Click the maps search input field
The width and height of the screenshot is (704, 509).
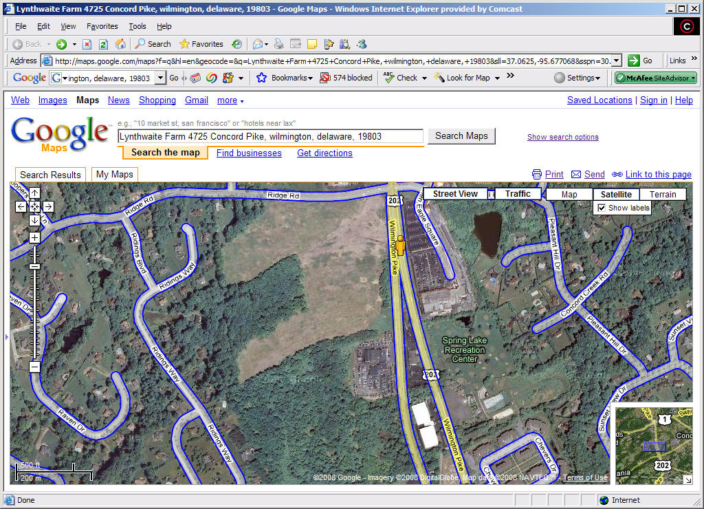[270, 136]
